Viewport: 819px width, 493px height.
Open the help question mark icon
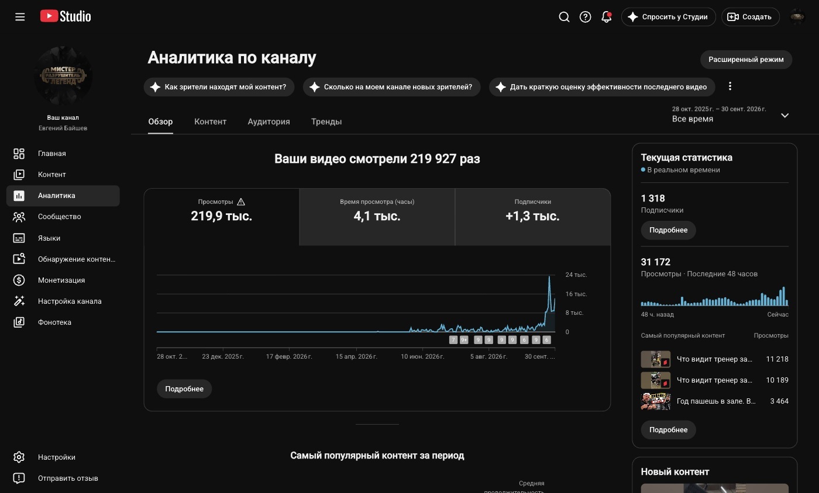(585, 17)
